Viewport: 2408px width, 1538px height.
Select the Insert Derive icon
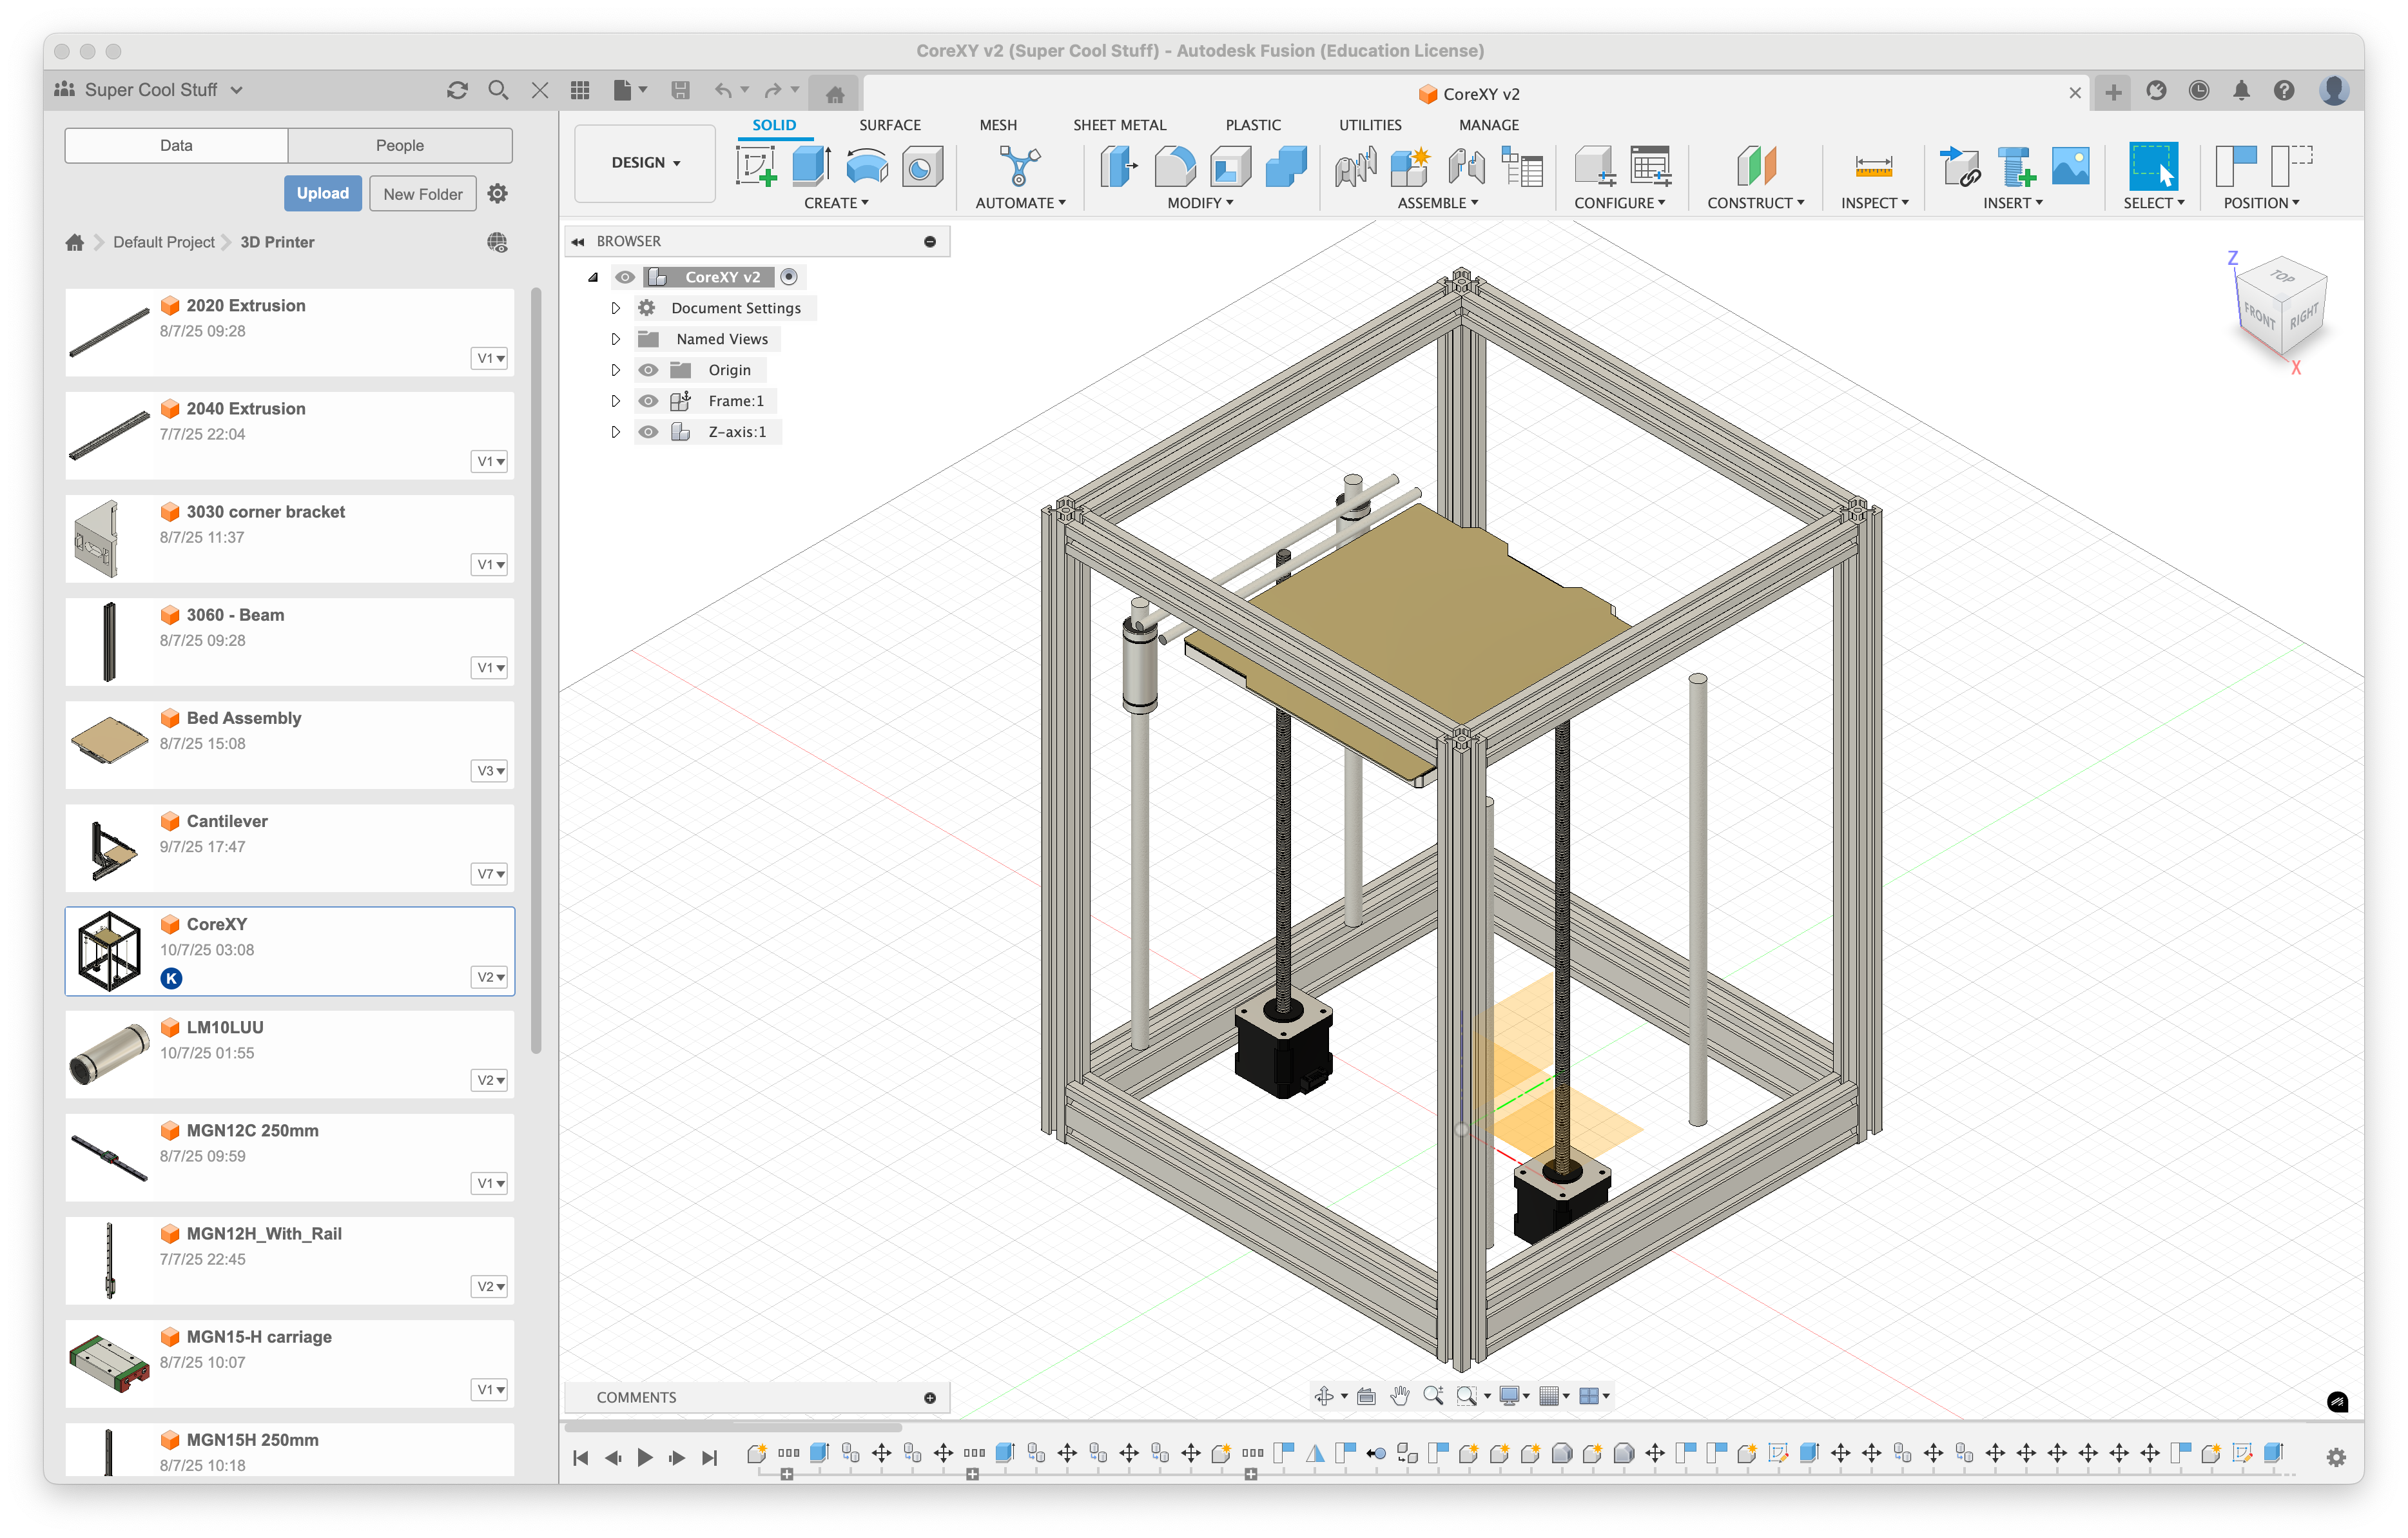pyautogui.click(x=1959, y=166)
